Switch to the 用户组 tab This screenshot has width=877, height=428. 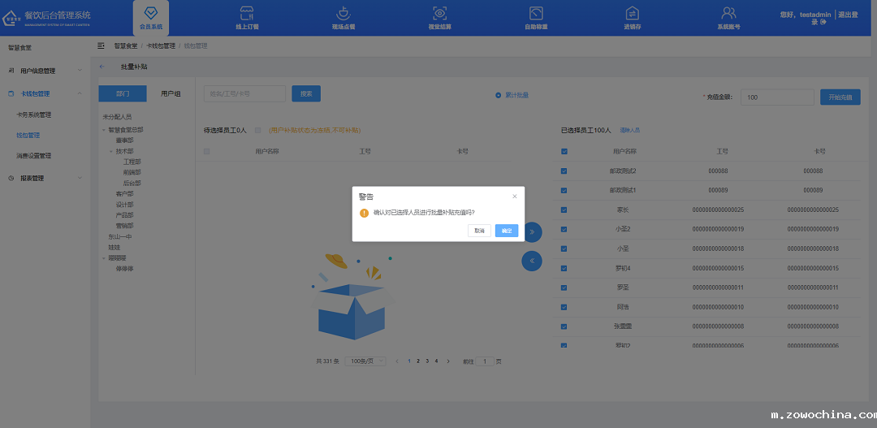pyautogui.click(x=171, y=93)
